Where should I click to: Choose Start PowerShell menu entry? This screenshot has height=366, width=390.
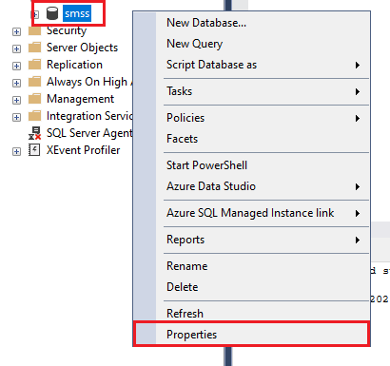coord(251,165)
